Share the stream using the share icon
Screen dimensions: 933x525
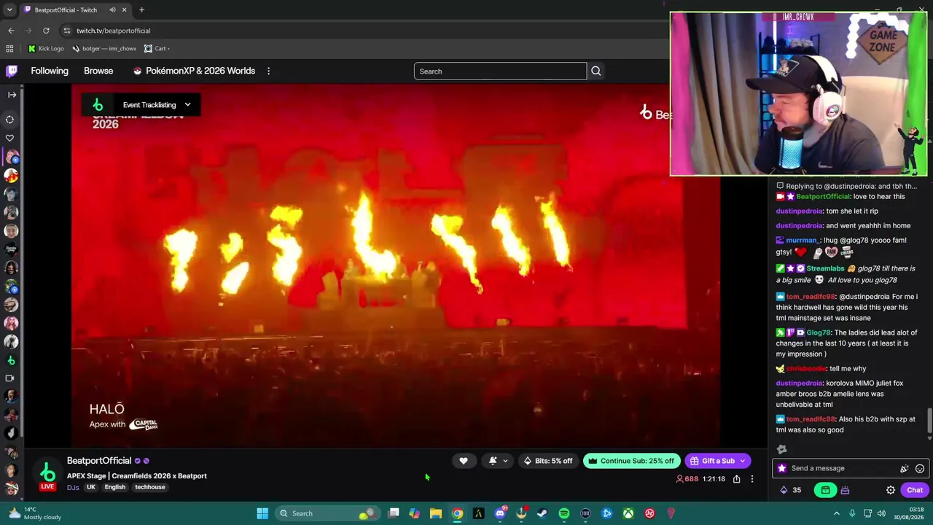coord(737,479)
